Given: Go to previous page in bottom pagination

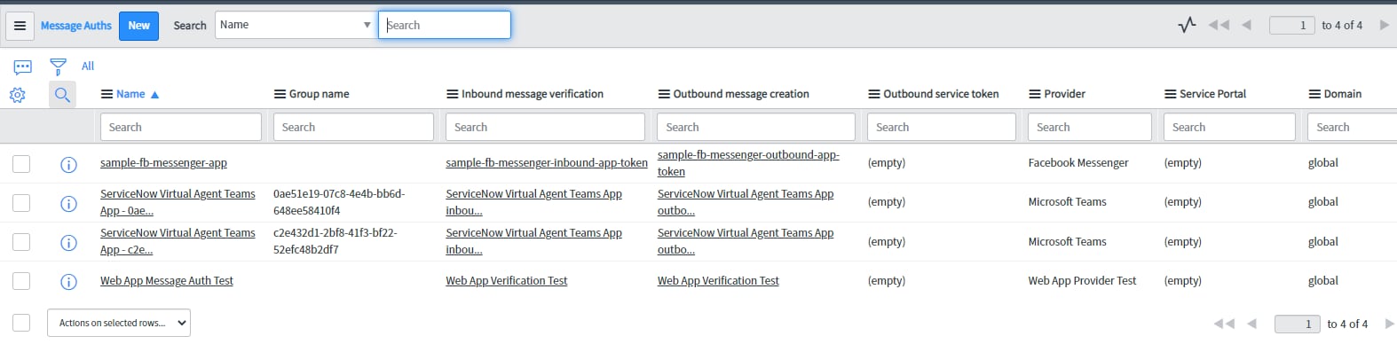Looking at the screenshot, I should tap(1251, 324).
